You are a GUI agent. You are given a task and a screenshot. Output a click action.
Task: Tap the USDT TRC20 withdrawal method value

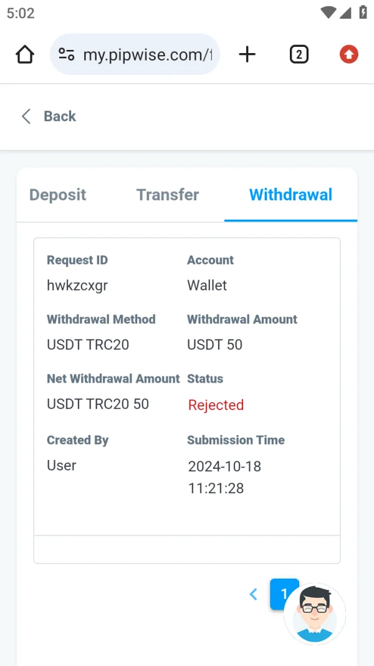pos(88,345)
